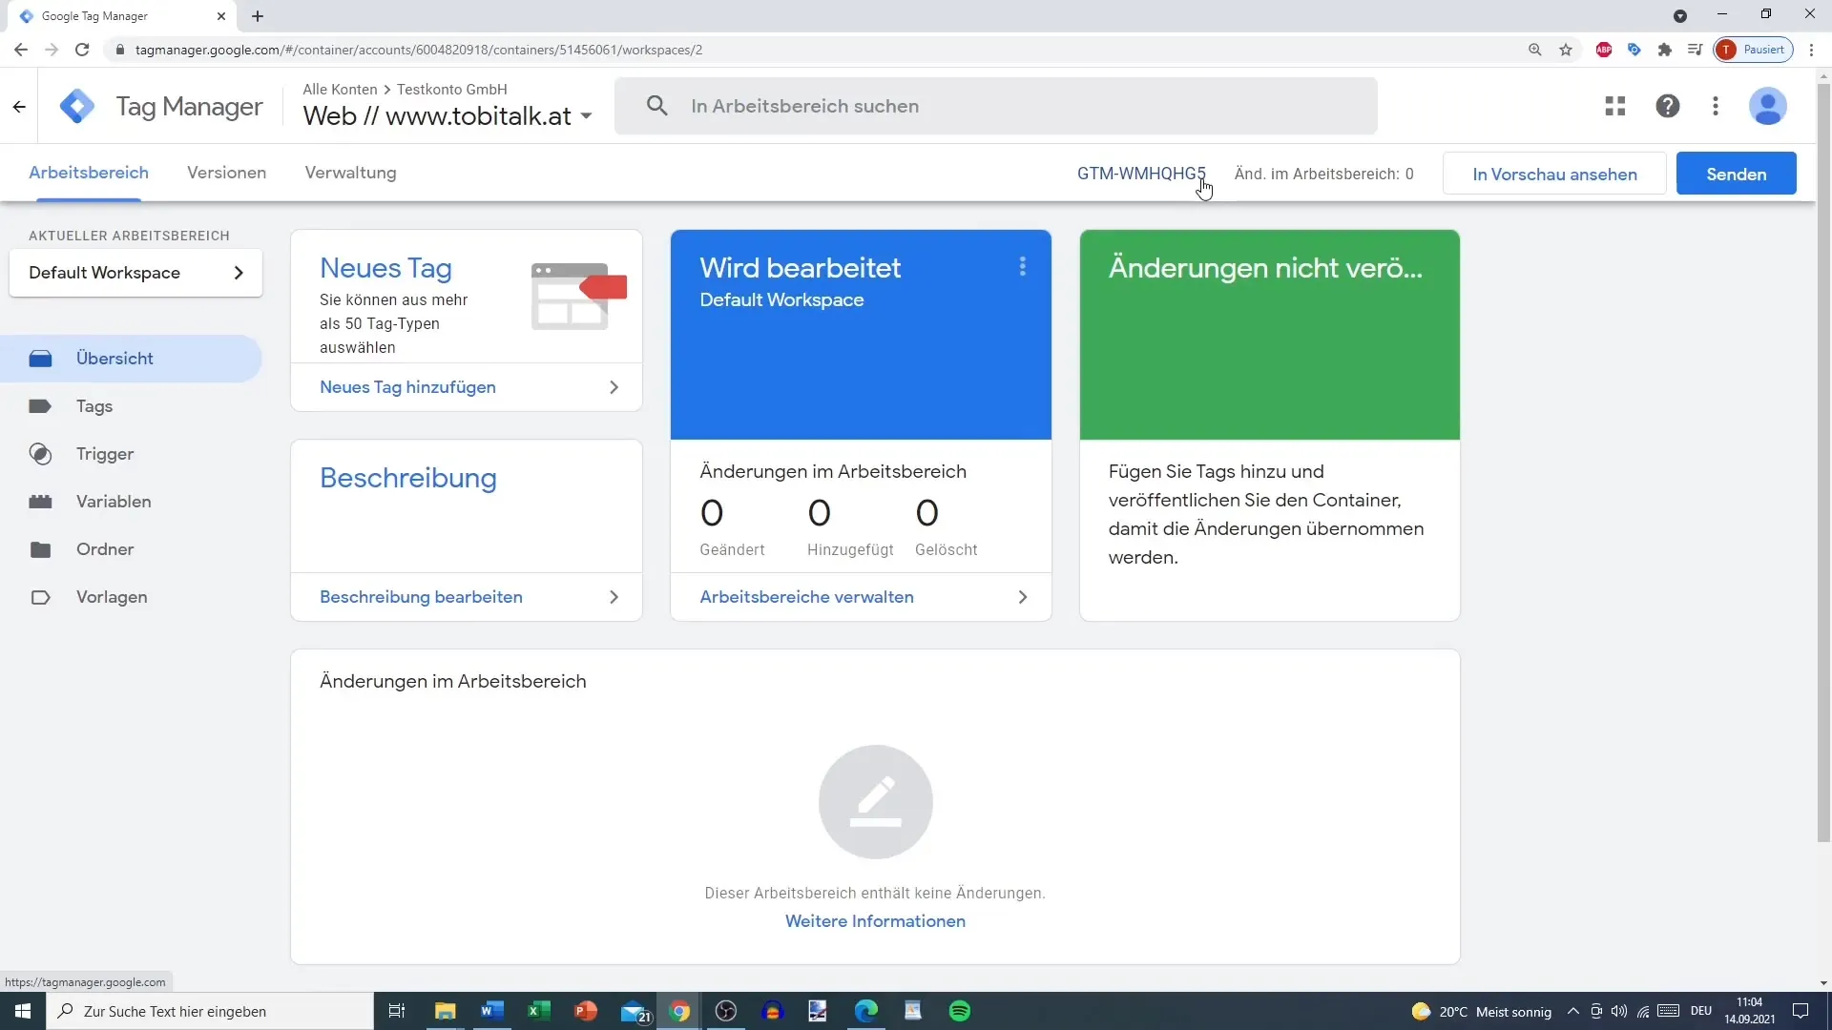
Task: Click the user account avatar
Action: pos(1767,106)
